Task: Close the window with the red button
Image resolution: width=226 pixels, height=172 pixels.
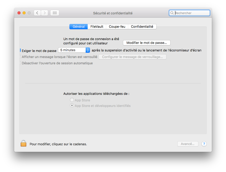Action: [x=19, y=13]
